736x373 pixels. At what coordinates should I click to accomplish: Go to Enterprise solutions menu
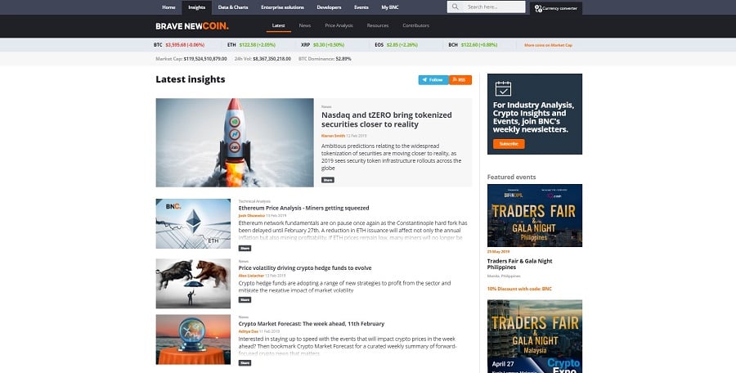pyautogui.click(x=282, y=7)
